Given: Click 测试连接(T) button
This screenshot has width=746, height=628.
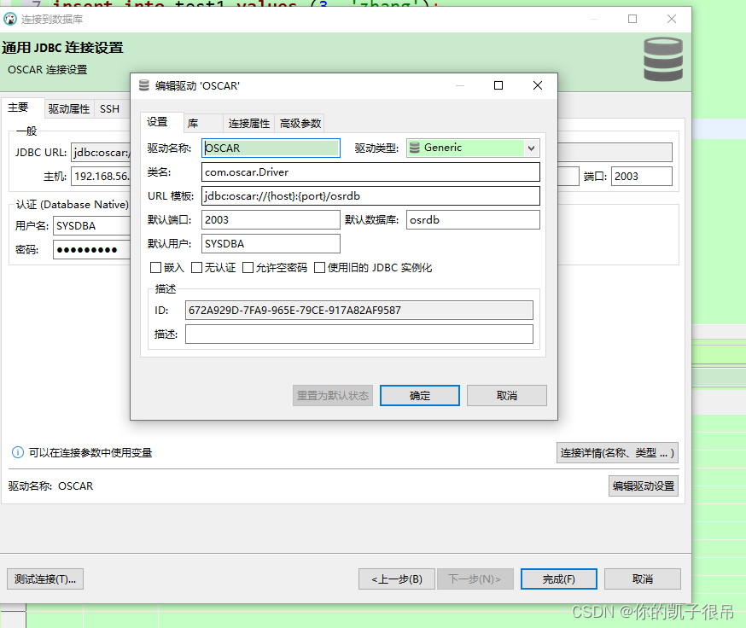Looking at the screenshot, I should click(x=44, y=579).
